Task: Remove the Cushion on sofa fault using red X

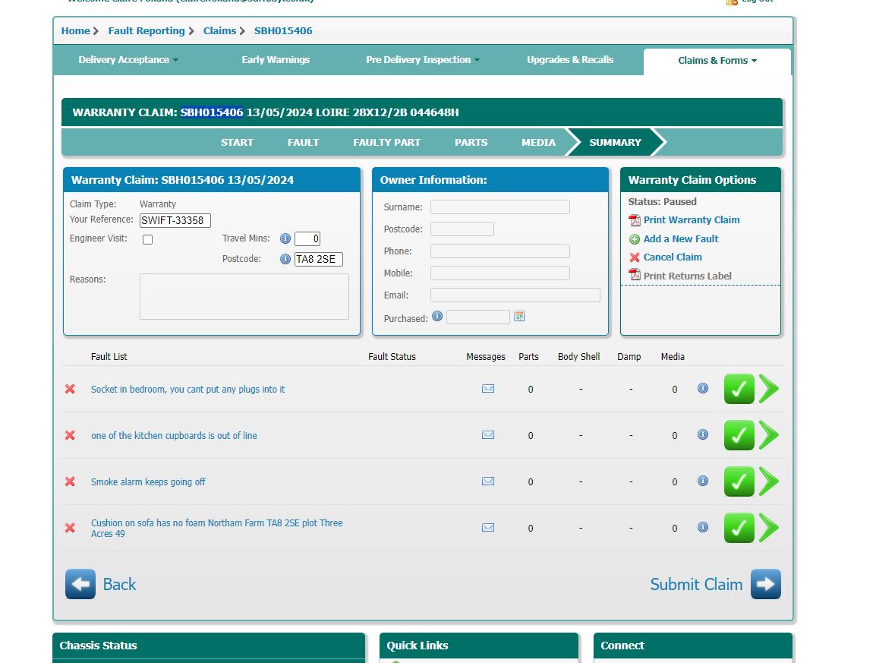Action: (70, 528)
